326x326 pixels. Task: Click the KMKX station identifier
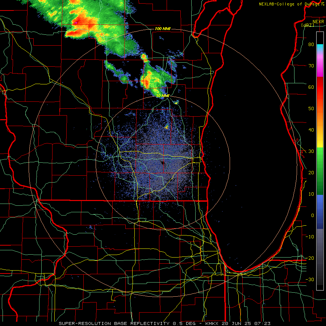212,323
